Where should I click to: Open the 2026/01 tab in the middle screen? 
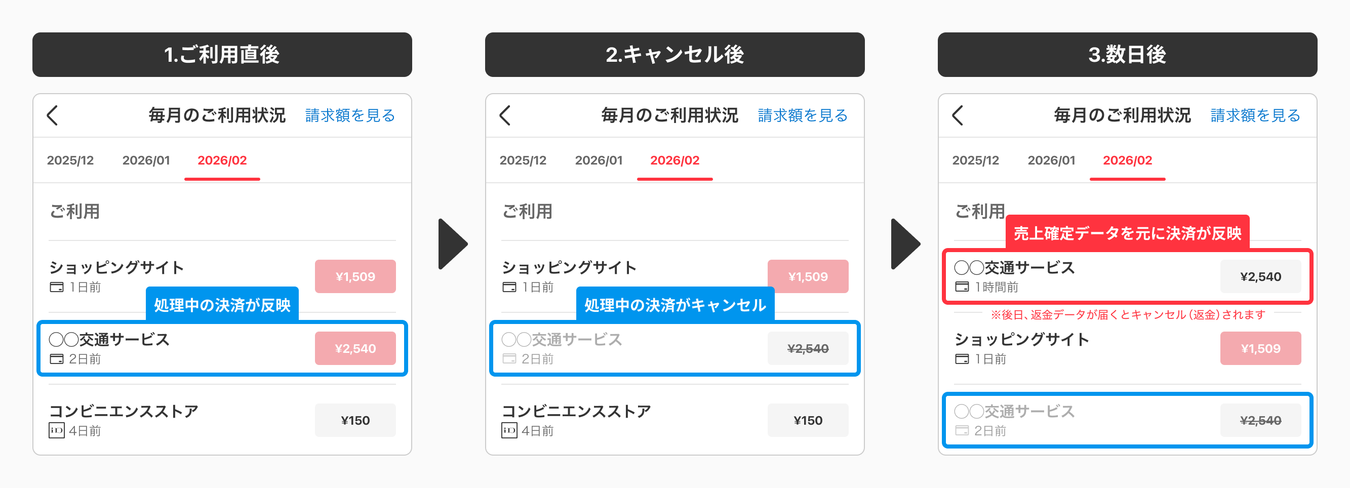coord(599,160)
